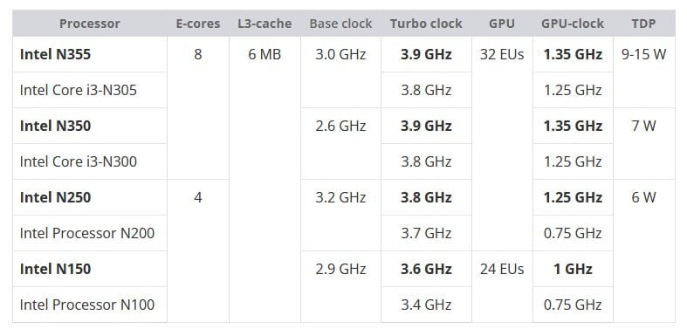Click the Turbo clock column header
The height and width of the screenshot is (329, 687).
tap(426, 24)
